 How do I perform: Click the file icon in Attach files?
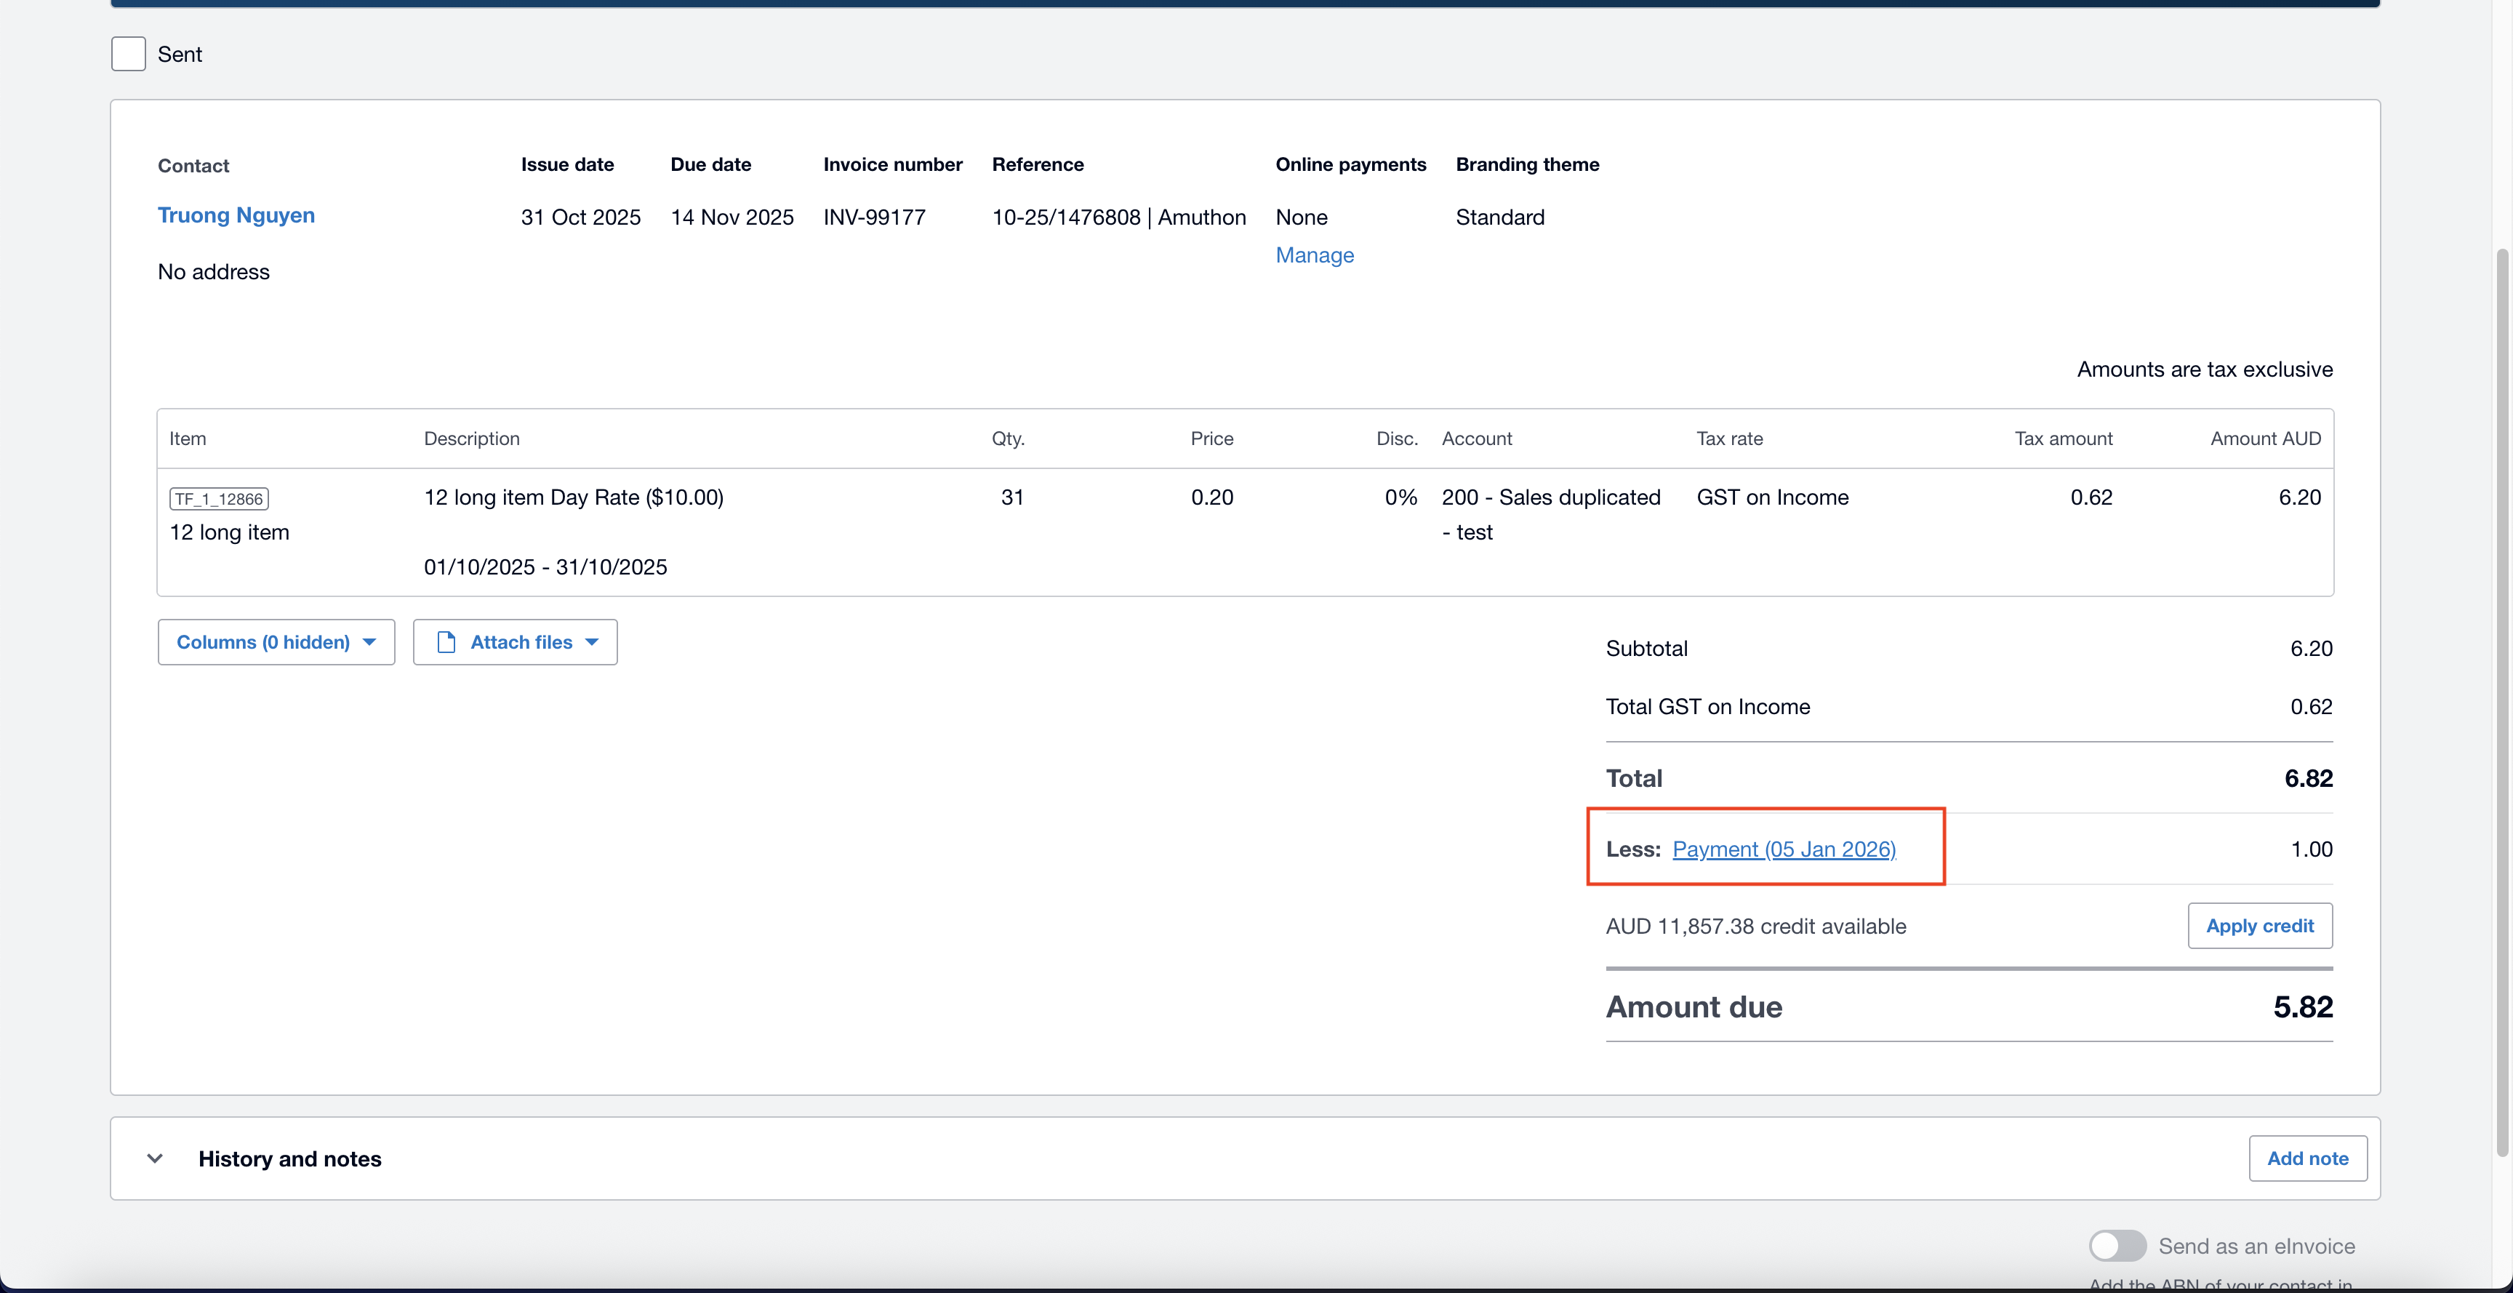point(446,642)
